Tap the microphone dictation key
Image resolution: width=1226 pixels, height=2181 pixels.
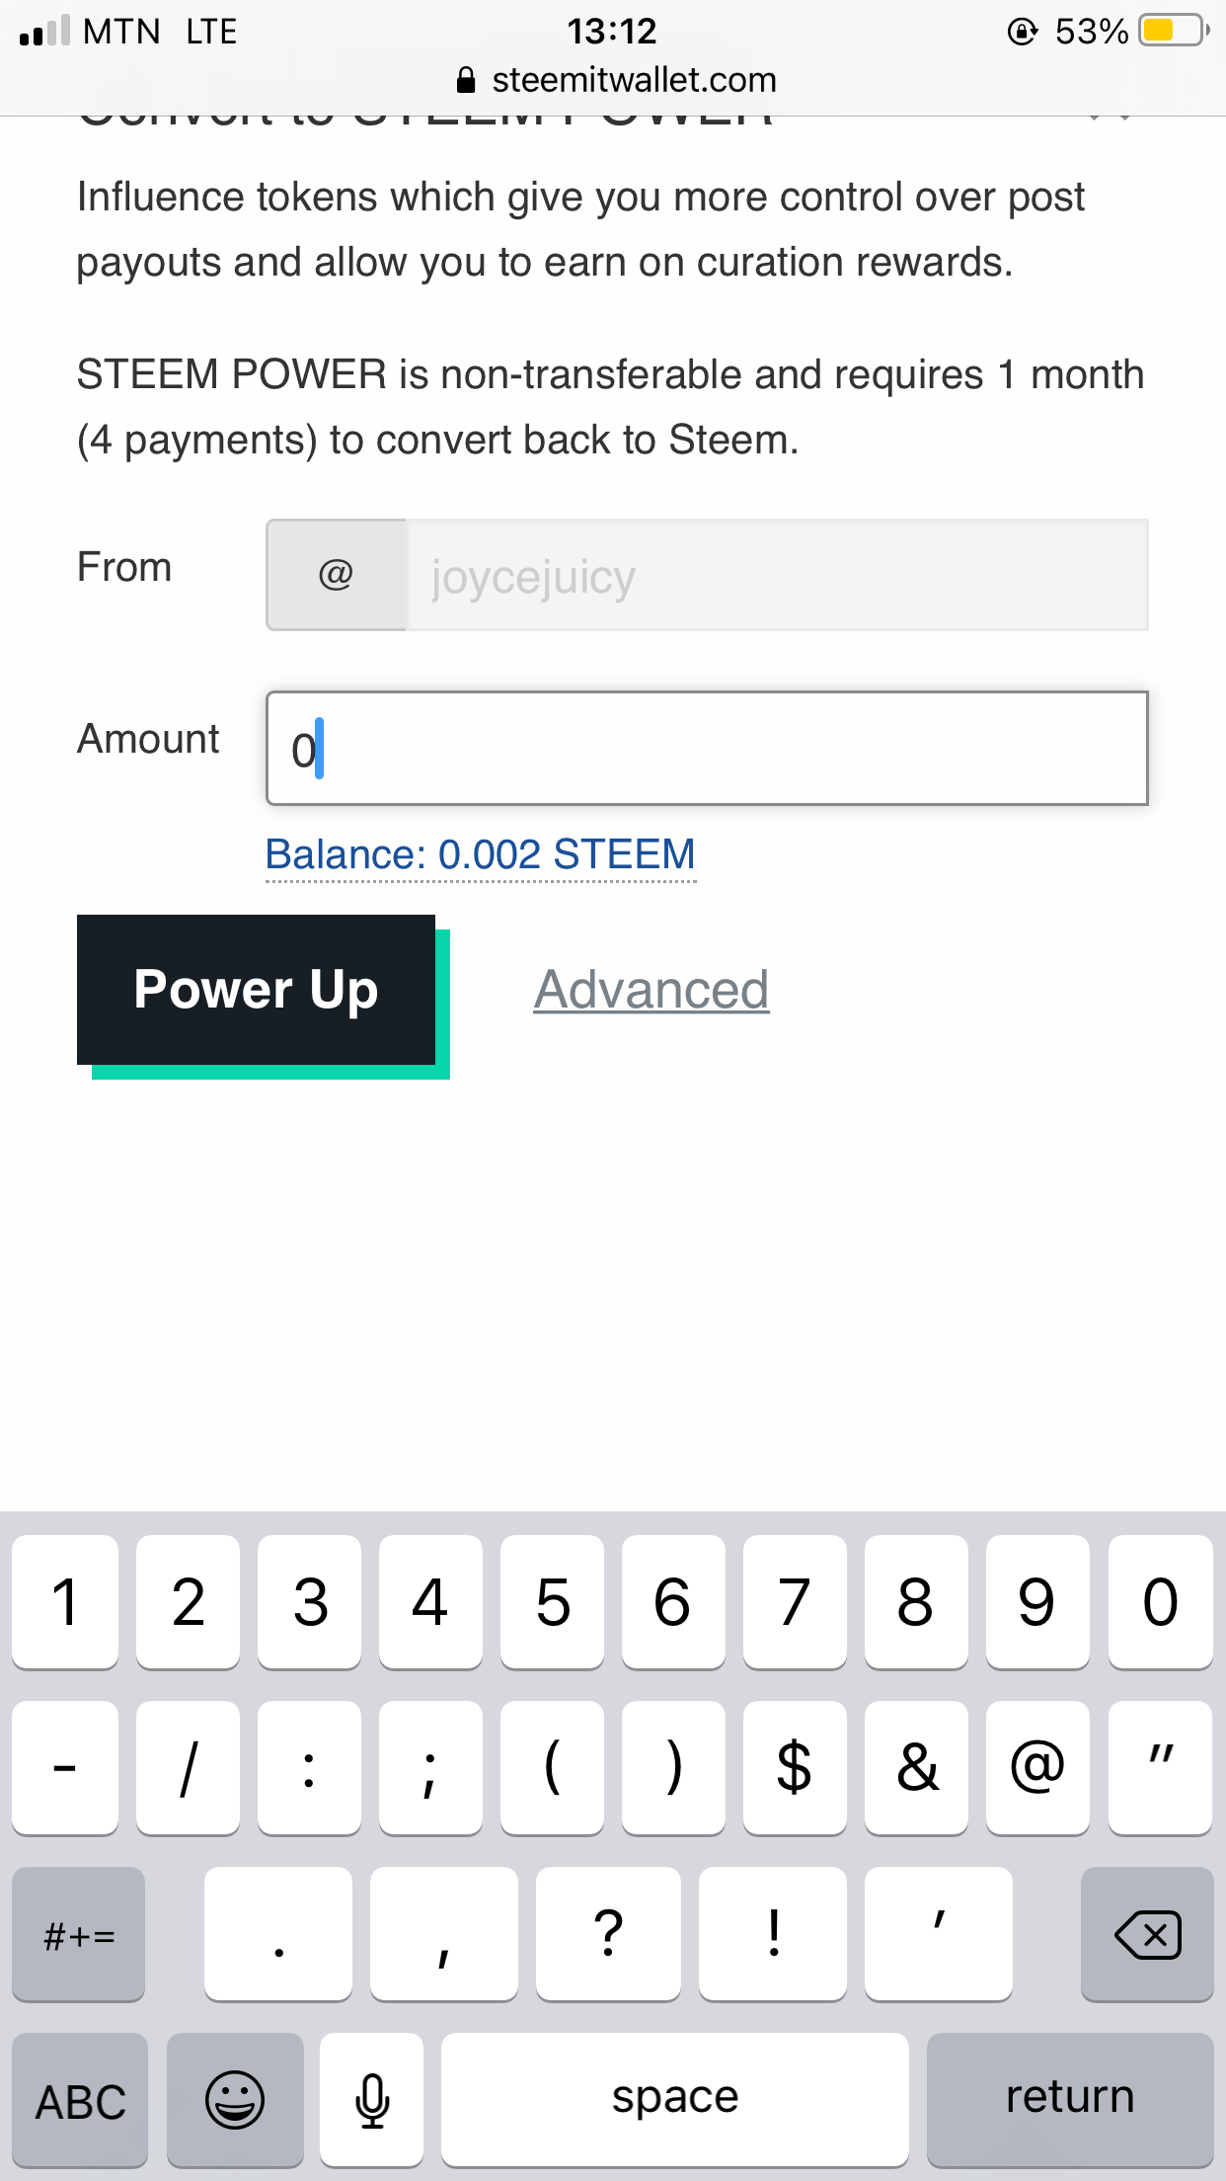(372, 2098)
